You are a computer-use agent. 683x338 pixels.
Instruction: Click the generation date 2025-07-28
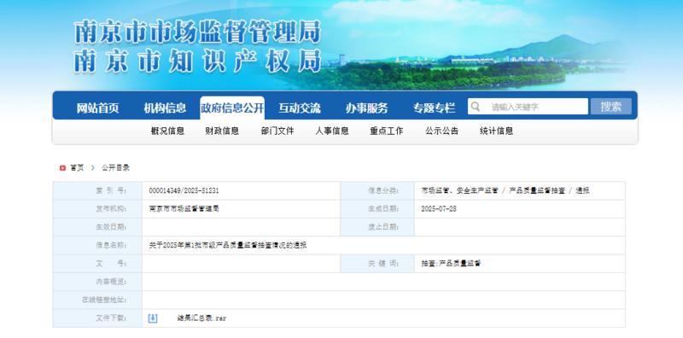tap(439, 209)
